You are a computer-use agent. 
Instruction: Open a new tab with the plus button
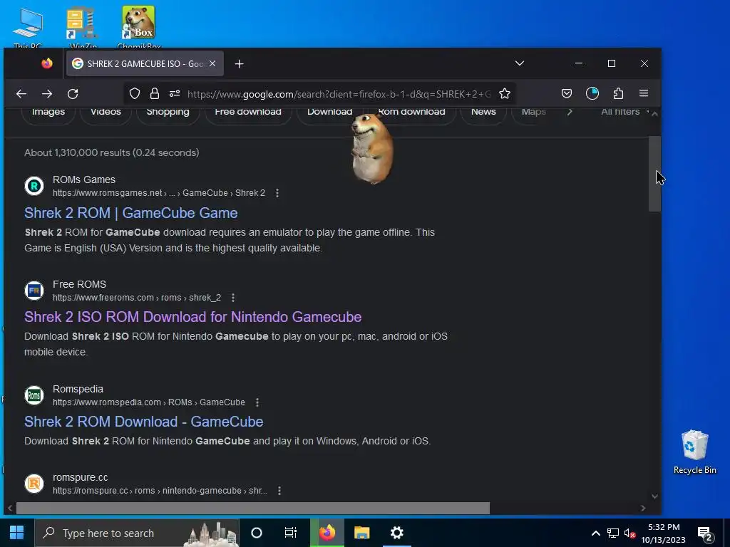coord(240,63)
